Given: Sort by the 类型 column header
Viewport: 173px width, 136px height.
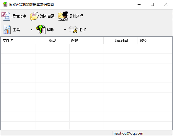Looking at the screenshot, I should [52, 41].
